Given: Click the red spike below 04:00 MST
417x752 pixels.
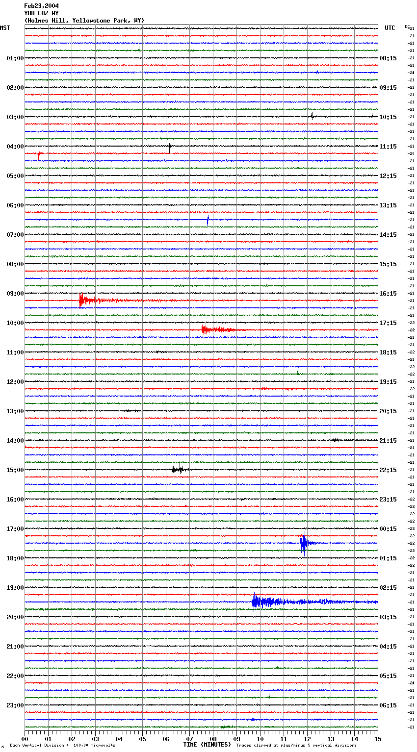Looking at the screenshot, I should (x=39, y=156).
